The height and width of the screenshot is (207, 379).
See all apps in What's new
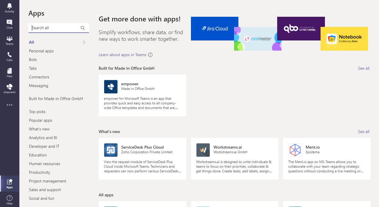point(363,132)
